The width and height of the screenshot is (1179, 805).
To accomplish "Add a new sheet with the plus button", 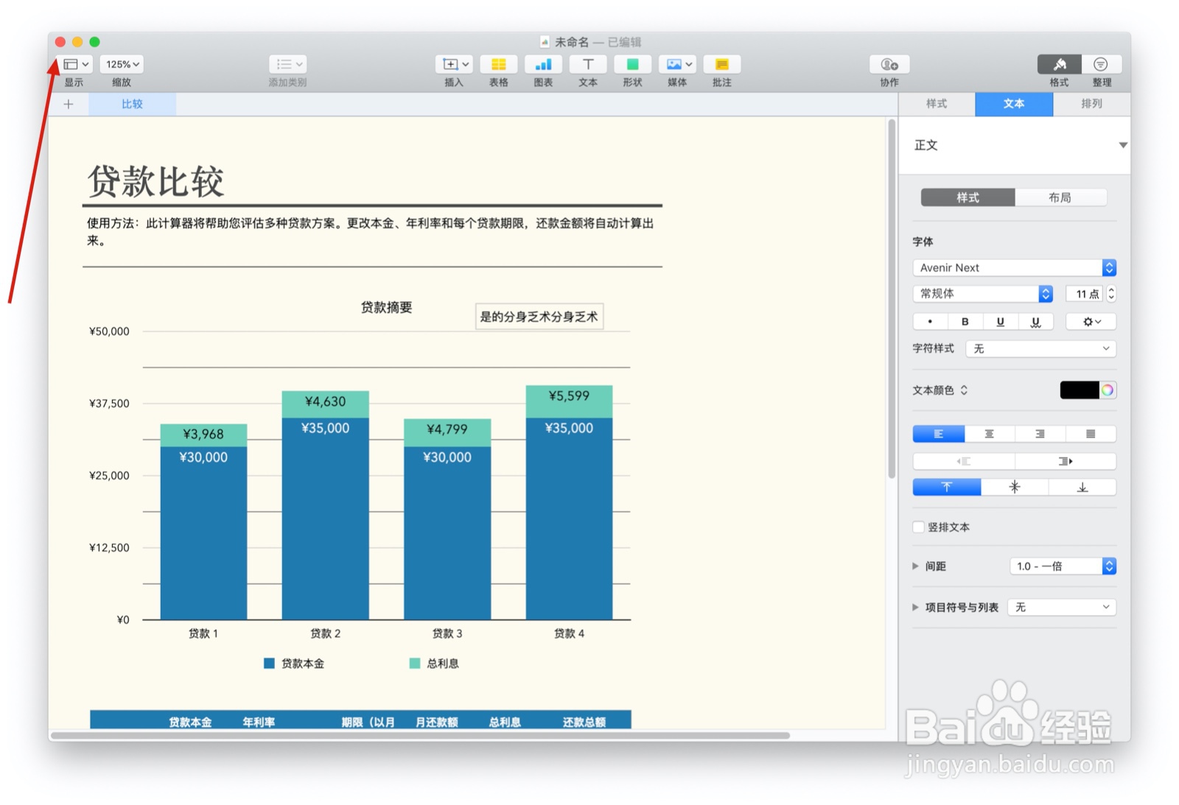I will coord(68,104).
